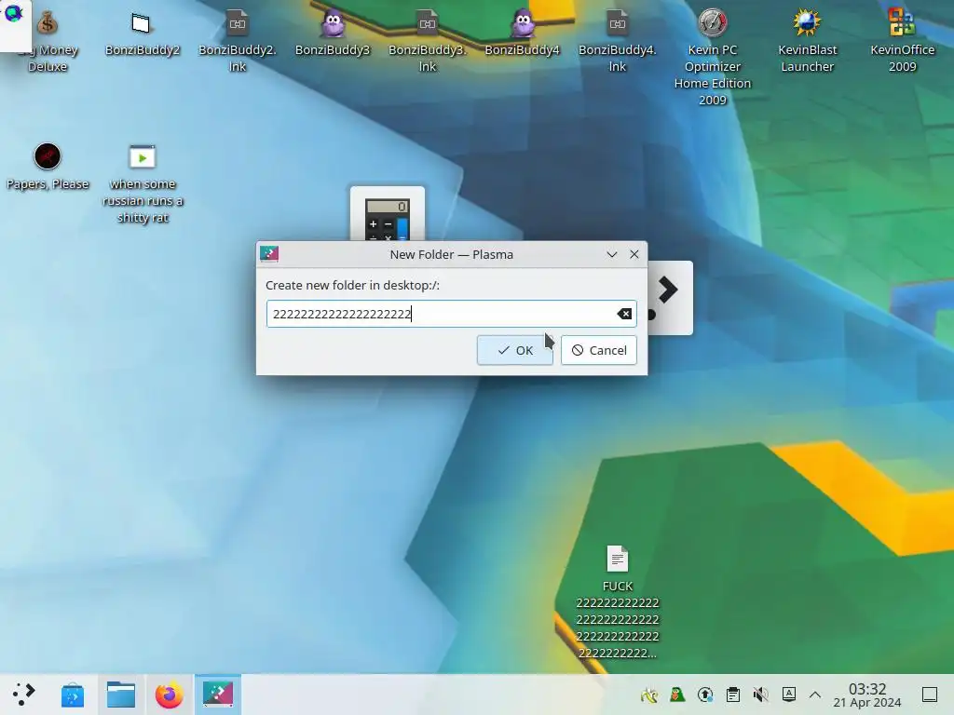This screenshot has width=954, height=715.
Task: Open the keyboard layout tray indicator
Action: pyautogui.click(x=788, y=695)
